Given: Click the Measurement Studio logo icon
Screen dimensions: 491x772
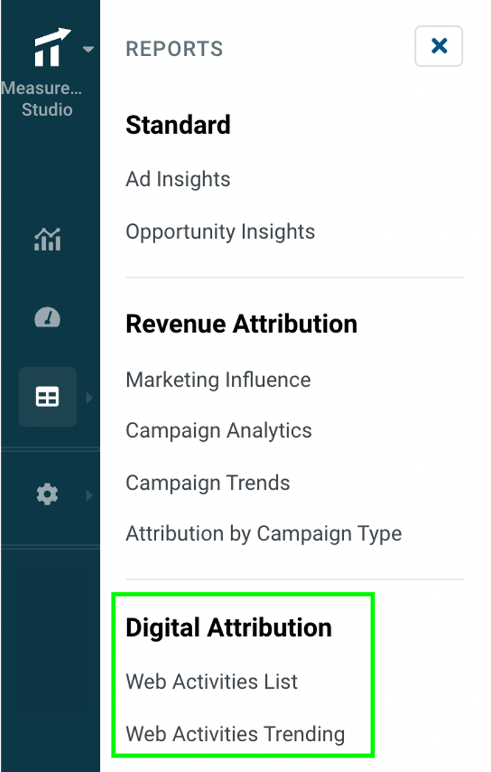Looking at the screenshot, I should (x=51, y=48).
